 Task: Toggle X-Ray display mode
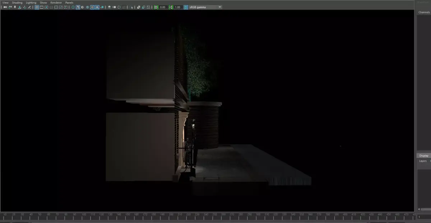point(109,7)
